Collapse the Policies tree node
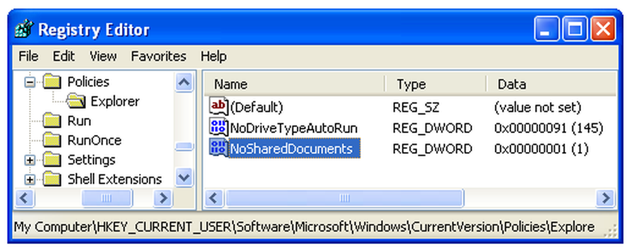 [30, 83]
